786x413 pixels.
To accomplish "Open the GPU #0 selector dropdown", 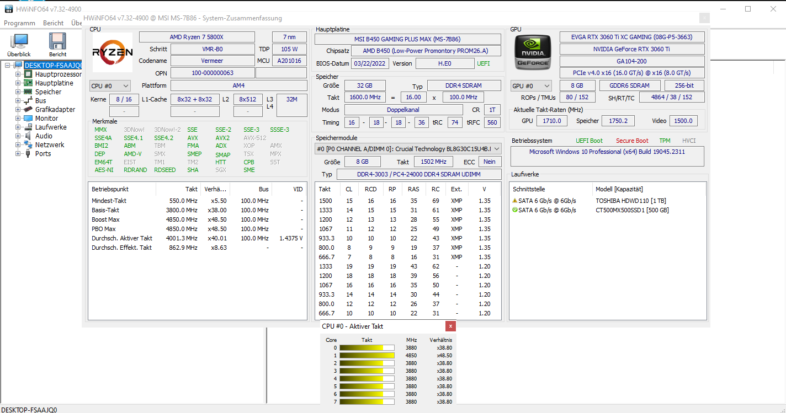I will pos(532,86).
